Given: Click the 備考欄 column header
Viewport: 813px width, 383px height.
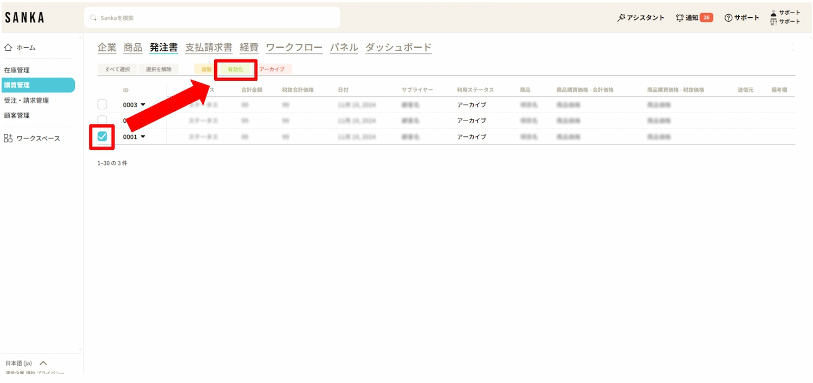Looking at the screenshot, I should pyautogui.click(x=779, y=90).
